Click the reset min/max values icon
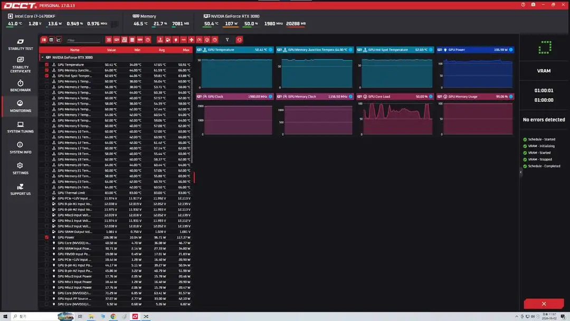 239,40
